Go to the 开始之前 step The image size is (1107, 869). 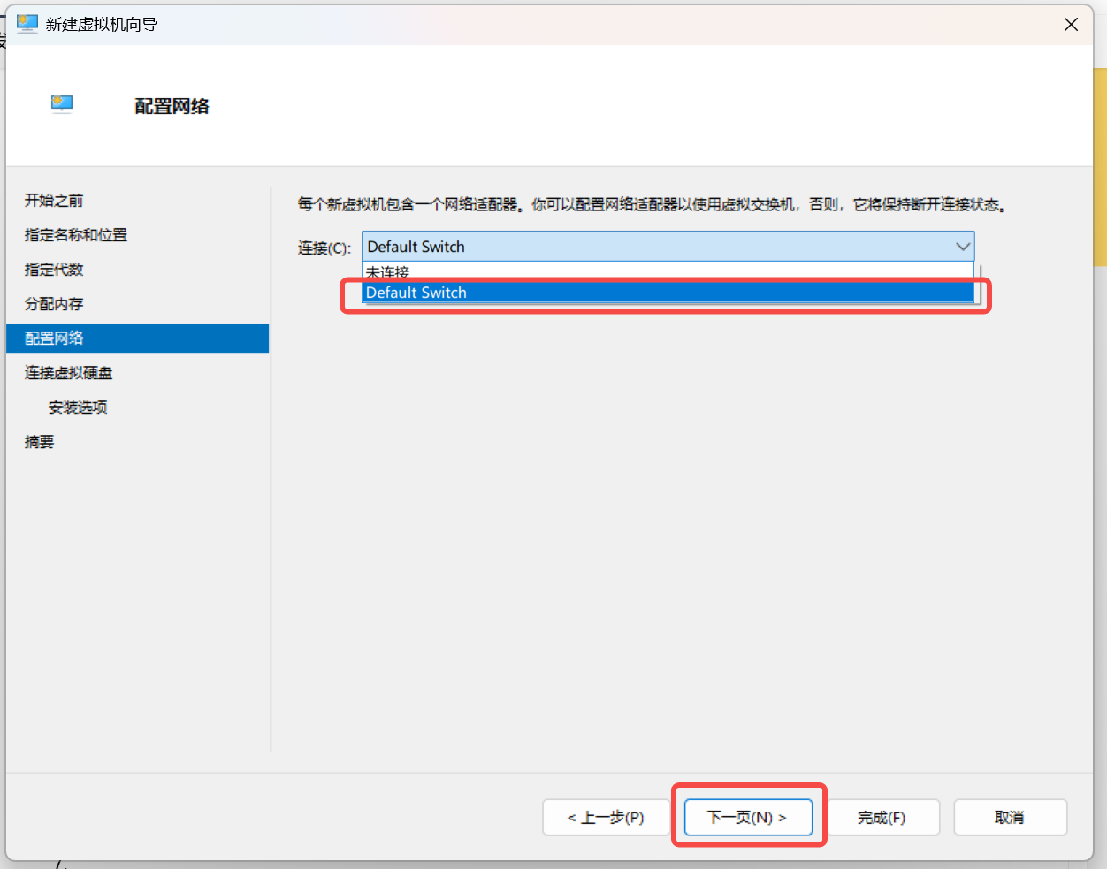point(54,201)
